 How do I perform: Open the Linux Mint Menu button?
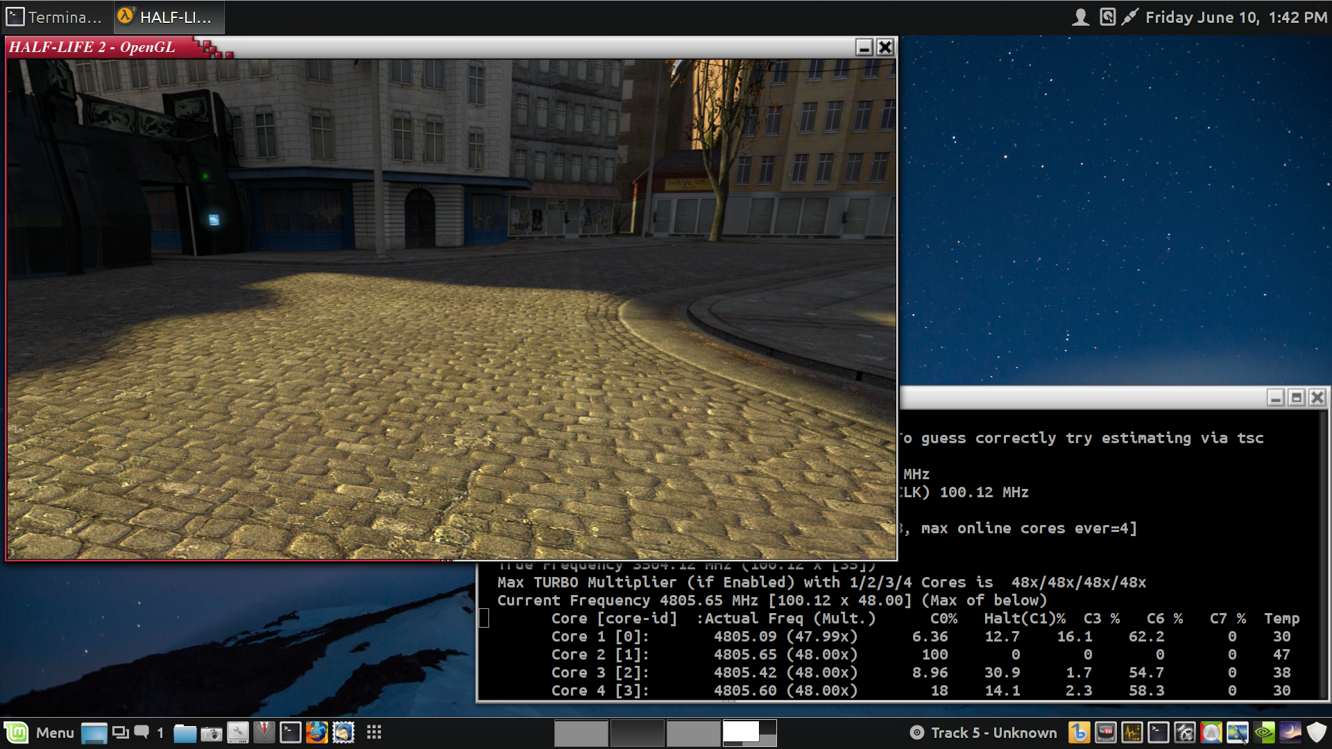coord(39,732)
